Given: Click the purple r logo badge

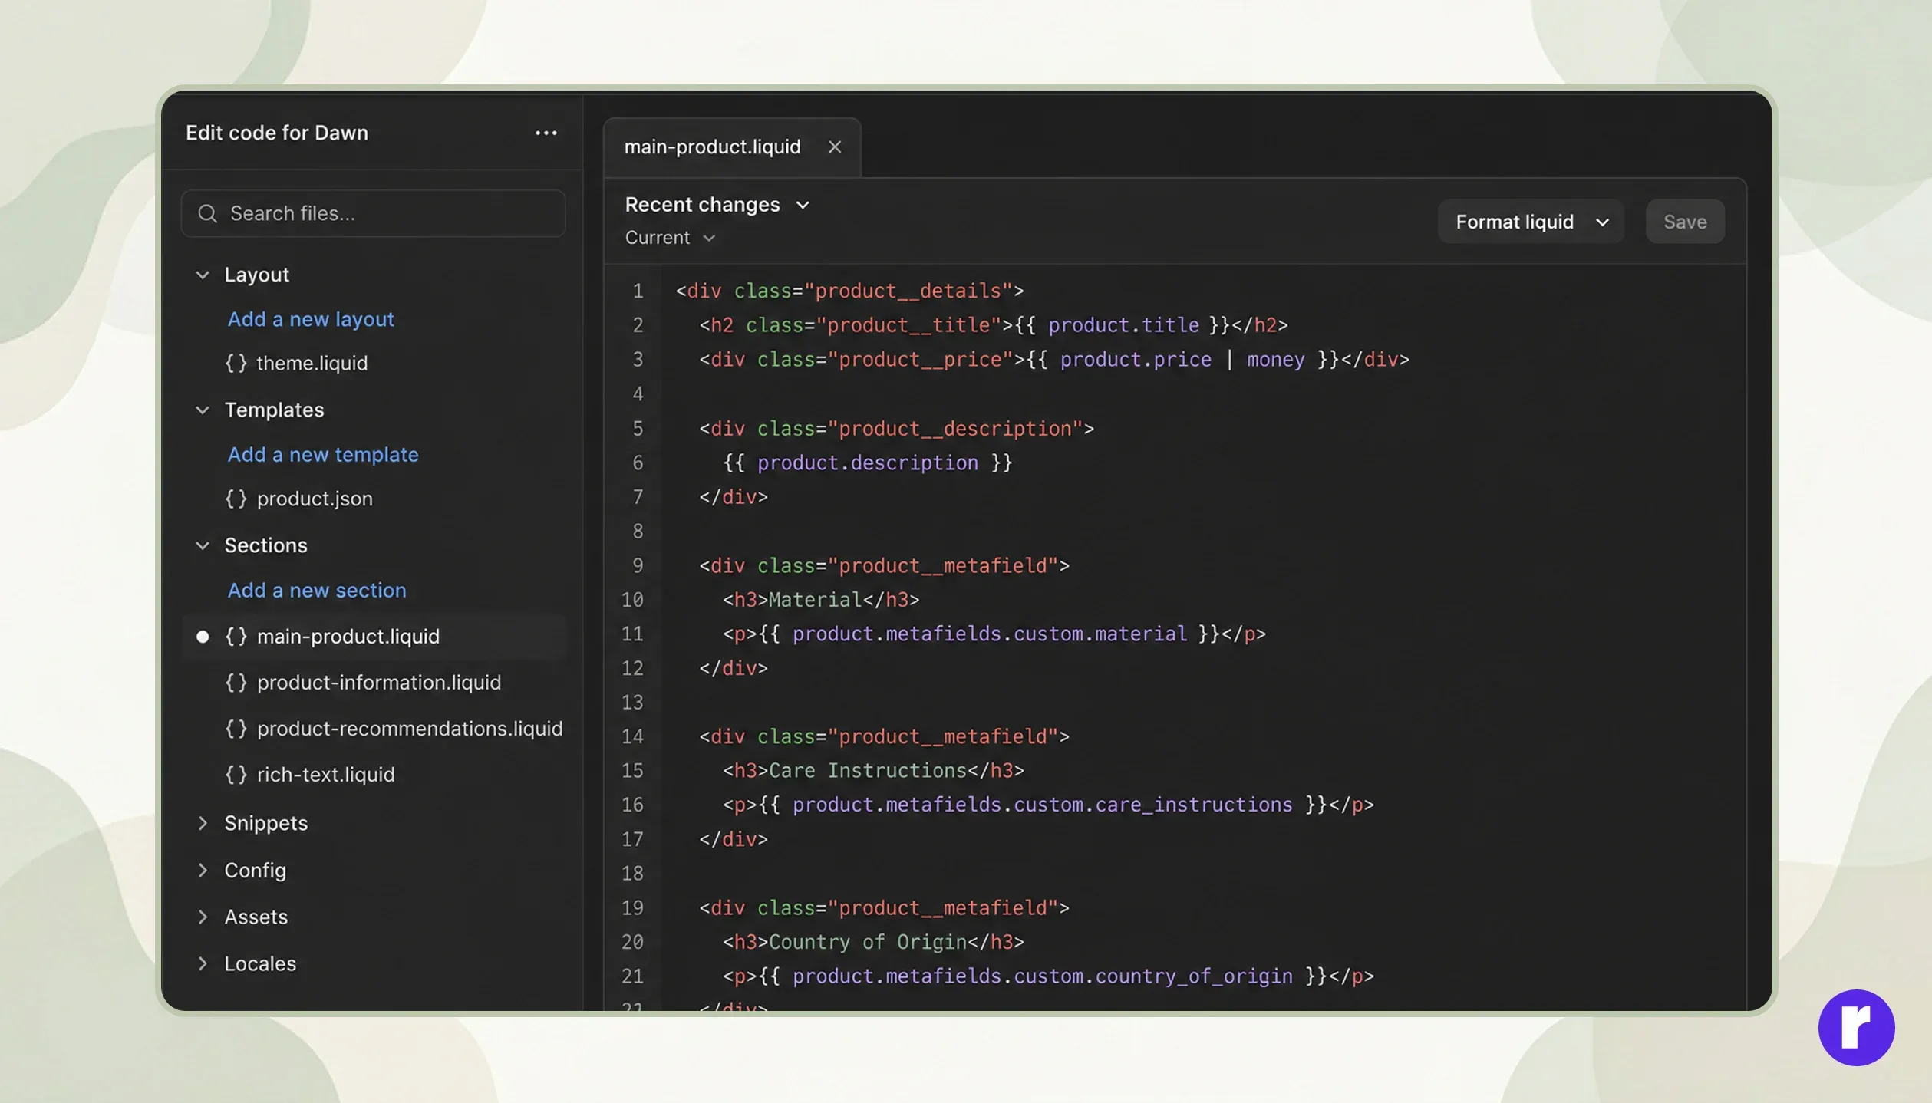Looking at the screenshot, I should pos(1856,1027).
